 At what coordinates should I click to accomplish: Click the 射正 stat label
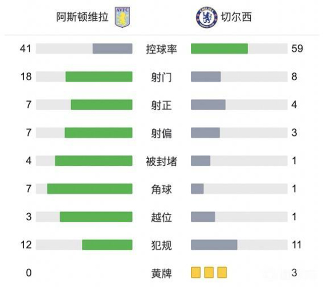click(x=161, y=105)
